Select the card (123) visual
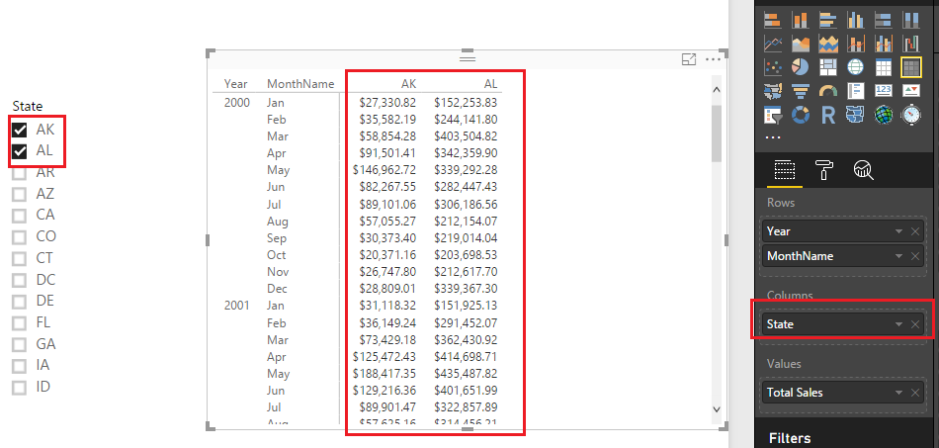 coord(884,90)
